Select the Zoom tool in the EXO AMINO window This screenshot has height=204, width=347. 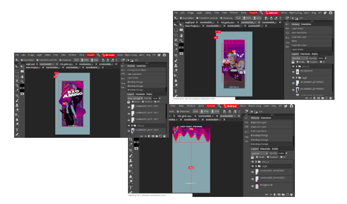(22, 81)
